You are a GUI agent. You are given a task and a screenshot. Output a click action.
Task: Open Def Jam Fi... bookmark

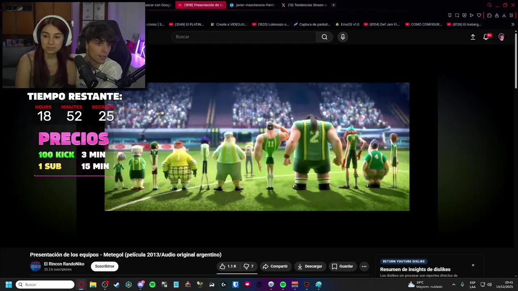pos(382,24)
